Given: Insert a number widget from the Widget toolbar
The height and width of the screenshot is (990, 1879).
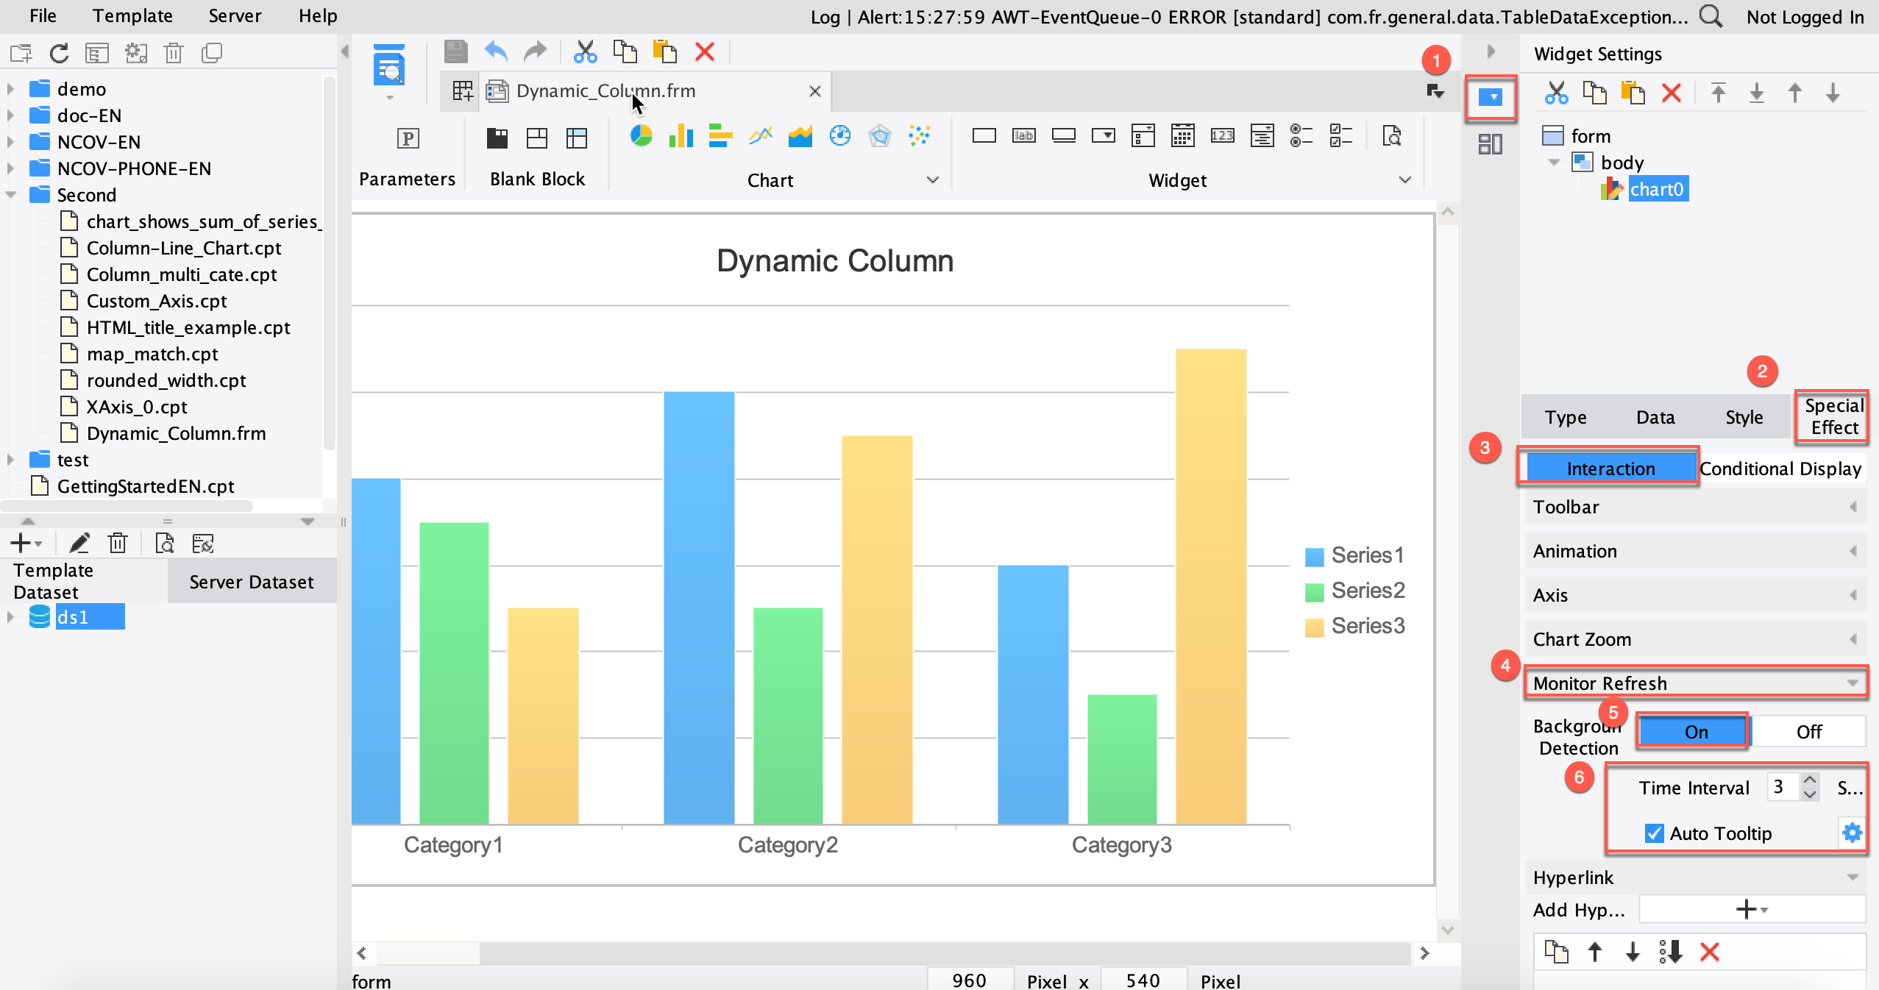Looking at the screenshot, I should (1221, 136).
